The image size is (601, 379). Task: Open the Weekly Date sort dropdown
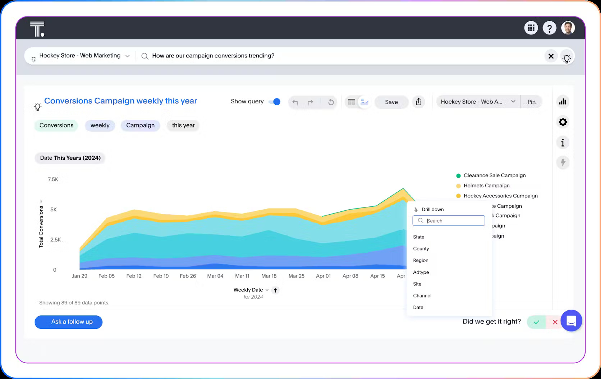pyautogui.click(x=266, y=290)
